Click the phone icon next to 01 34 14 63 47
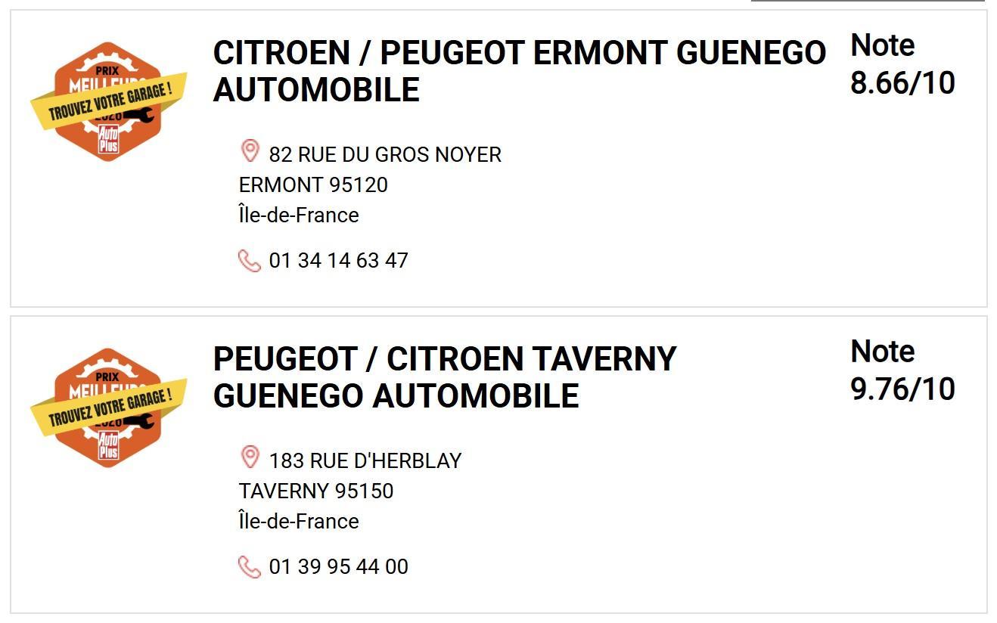This screenshot has height=623, width=997. (249, 261)
